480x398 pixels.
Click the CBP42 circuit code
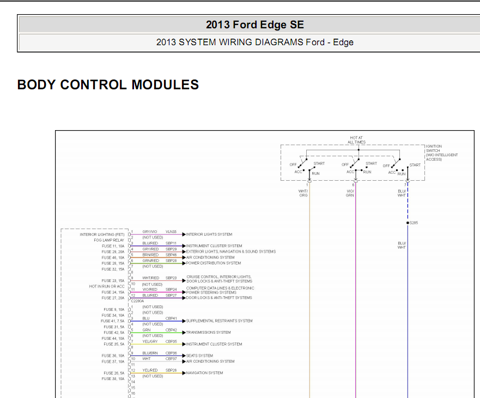(171, 330)
